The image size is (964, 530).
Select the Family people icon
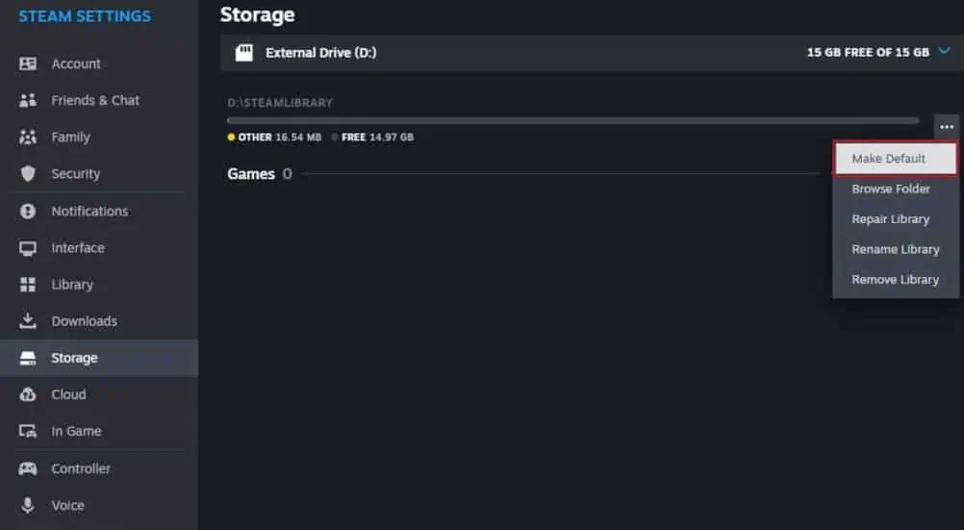point(28,138)
